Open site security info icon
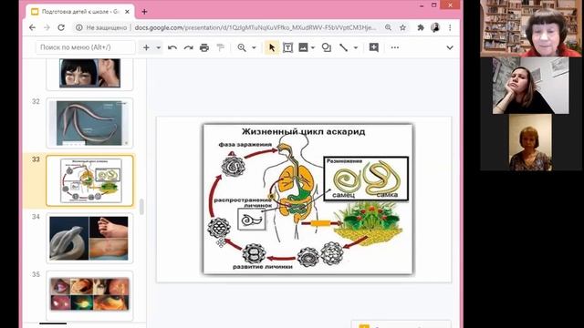The width and height of the screenshot is (584, 328). (x=79, y=27)
